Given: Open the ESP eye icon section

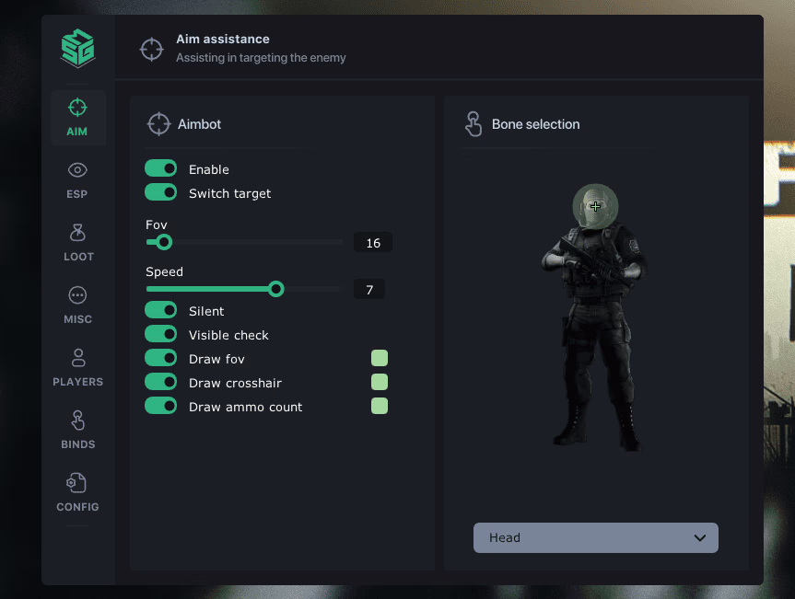Looking at the screenshot, I should point(77,180).
